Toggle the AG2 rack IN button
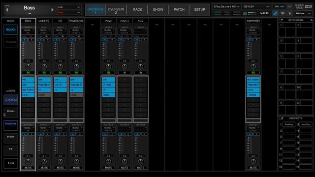The image size is (315, 177). click(x=141, y=73)
